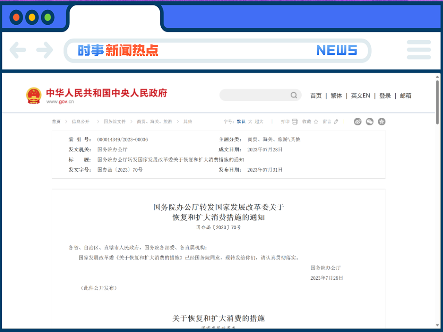Screen dimensions: 443x332
Task: Select the search magnifier icon
Action: [293, 95]
